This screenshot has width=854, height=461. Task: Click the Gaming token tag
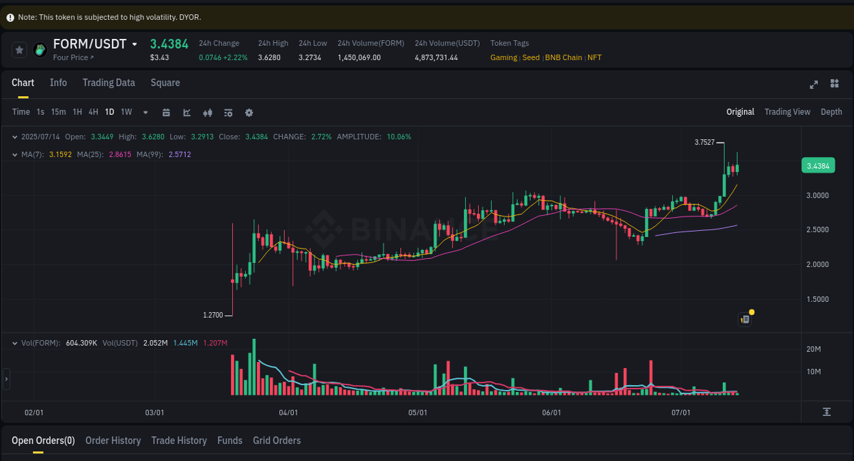pyautogui.click(x=504, y=57)
